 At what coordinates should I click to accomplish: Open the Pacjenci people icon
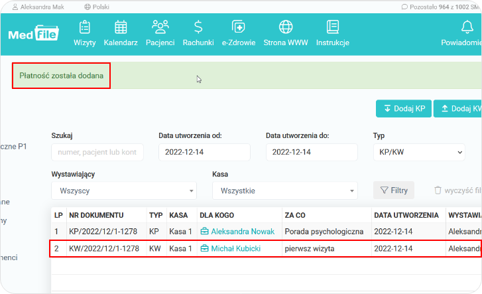click(160, 27)
